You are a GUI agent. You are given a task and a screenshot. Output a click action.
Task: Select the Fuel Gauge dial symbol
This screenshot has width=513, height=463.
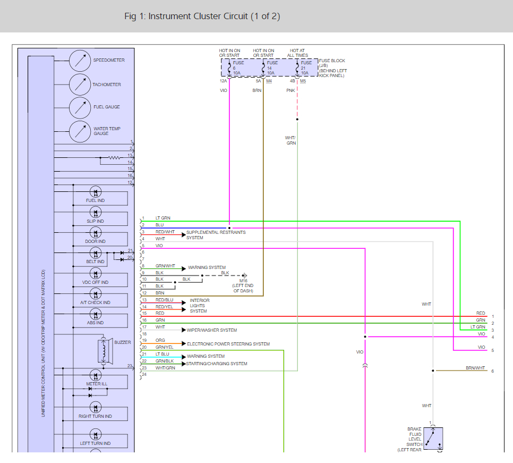(80, 108)
